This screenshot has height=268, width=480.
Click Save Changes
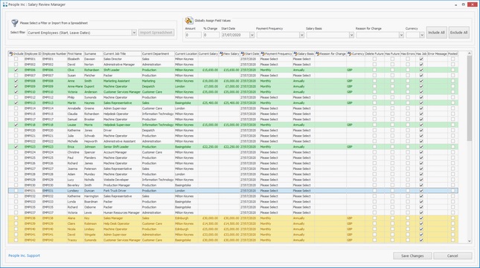pyautogui.click(x=412, y=256)
